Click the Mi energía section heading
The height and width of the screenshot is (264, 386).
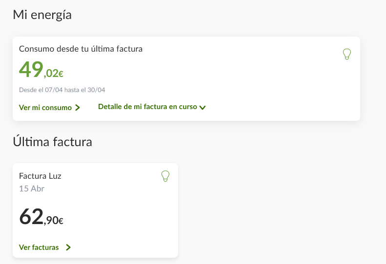pos(42,15)
